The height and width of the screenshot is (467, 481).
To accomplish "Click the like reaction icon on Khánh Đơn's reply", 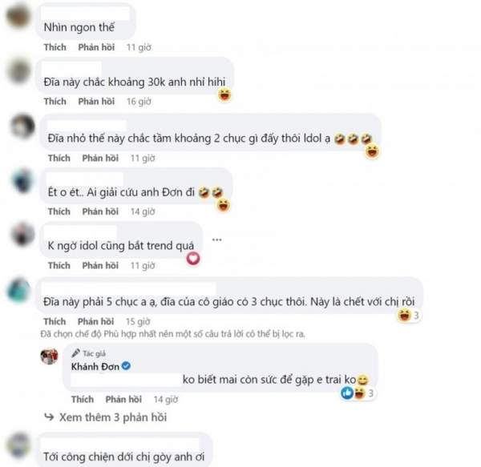I will coord(347,393).
